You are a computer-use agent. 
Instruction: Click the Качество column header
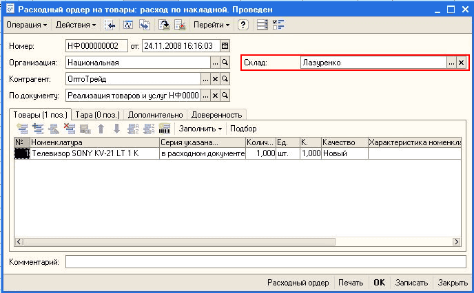[344, 142]
